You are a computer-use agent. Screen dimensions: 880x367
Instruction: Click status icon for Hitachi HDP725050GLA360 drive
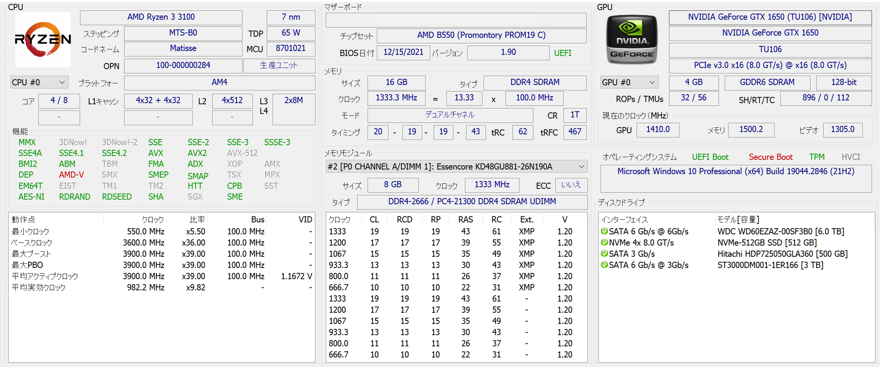click(604, 254)
